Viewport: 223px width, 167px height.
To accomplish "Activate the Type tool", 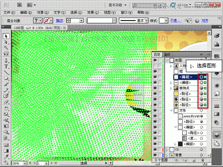I will coord(6,67).
